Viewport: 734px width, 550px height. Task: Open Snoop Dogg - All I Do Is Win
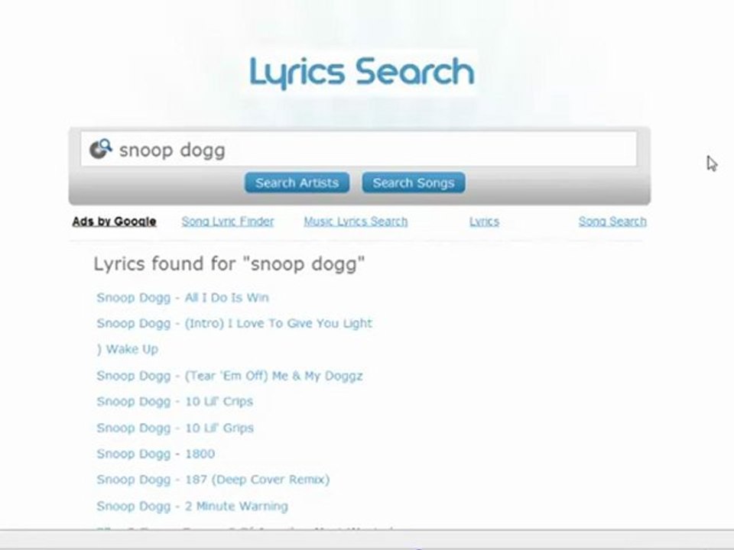point(183,297)
